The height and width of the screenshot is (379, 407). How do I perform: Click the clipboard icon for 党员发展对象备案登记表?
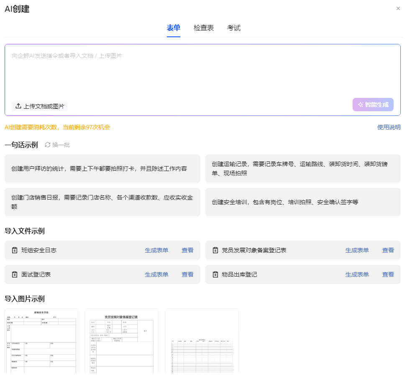pos(215,250)
